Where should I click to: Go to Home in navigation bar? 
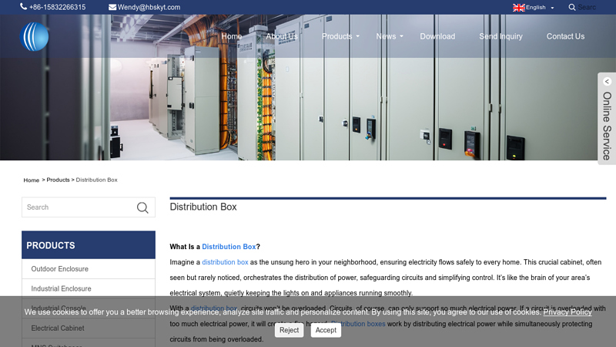[232, 36]
